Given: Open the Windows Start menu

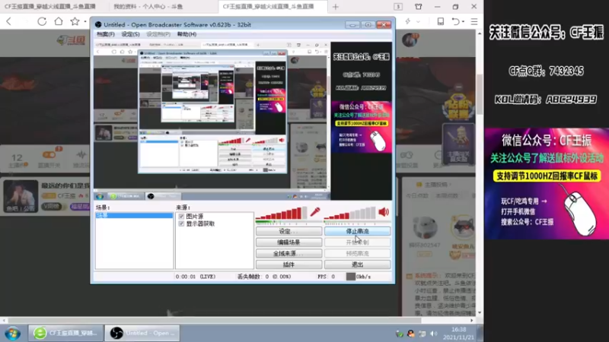Looking at the screenshot, I should pos(13,333).
